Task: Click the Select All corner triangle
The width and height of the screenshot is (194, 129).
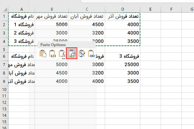Action: (5, 9)
